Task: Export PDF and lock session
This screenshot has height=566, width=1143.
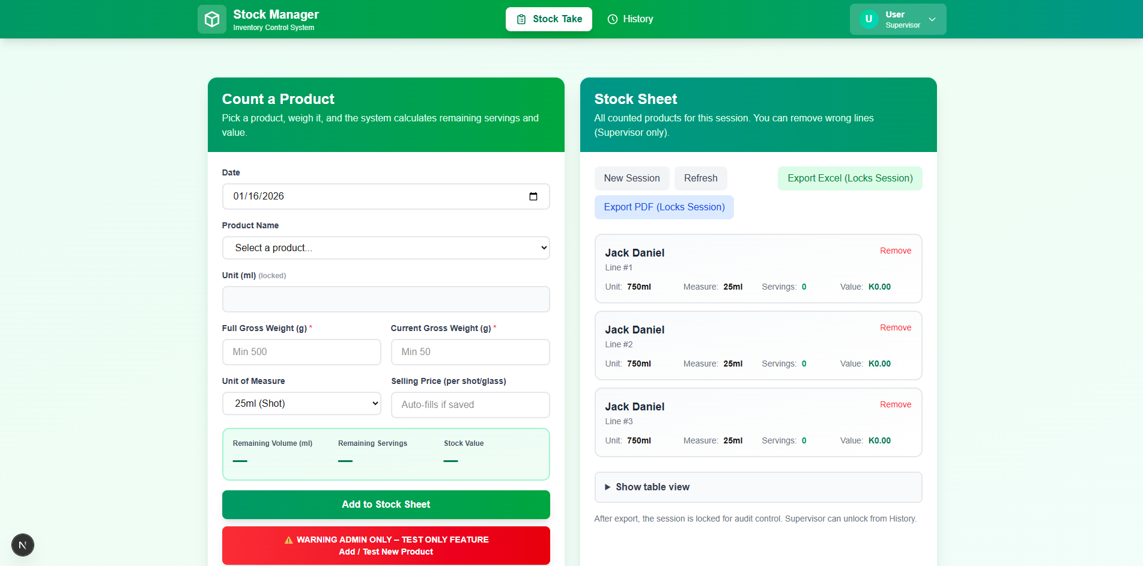Action: [x=664, y=207]
